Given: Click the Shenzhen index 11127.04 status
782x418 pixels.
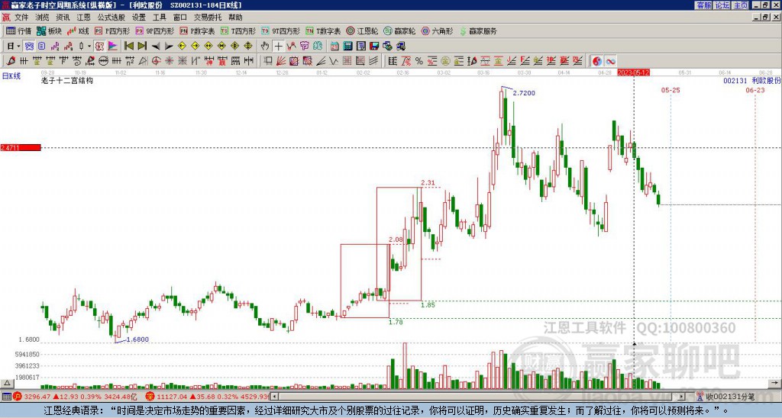Looking at the screenshot, I should coord(208,397).
